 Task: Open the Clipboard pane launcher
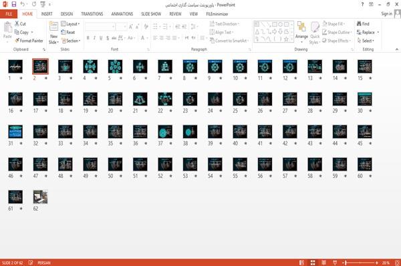pos(44,49)
